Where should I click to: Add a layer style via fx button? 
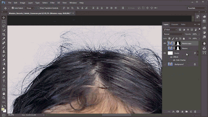[x=173, y=112]
